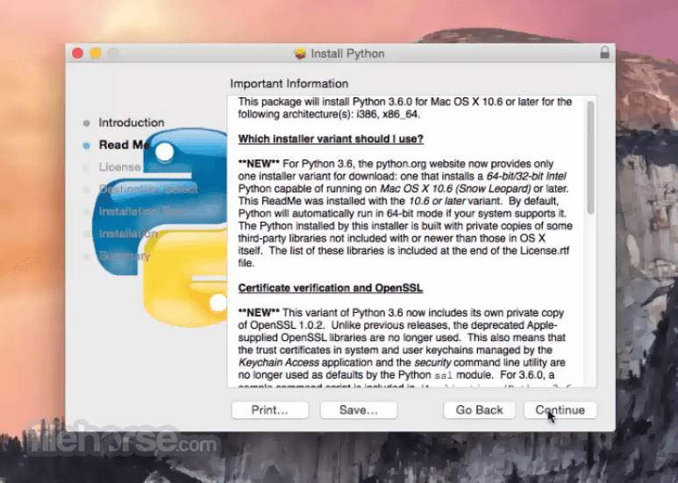Go Back to the previous step
The height and width of the screenshot is (483, 678).
(x=479, y=410)
